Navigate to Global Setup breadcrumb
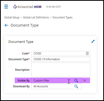The image size is (104, 101). (x=12, y=17)
